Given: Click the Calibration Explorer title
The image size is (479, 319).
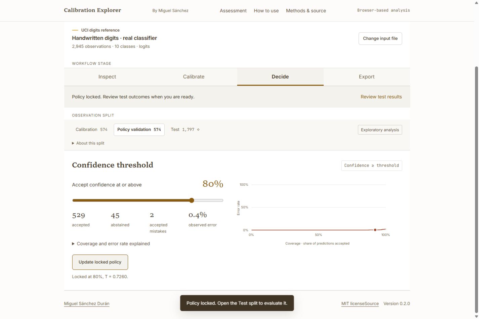Looking at the screenshot, I should 92,10.
